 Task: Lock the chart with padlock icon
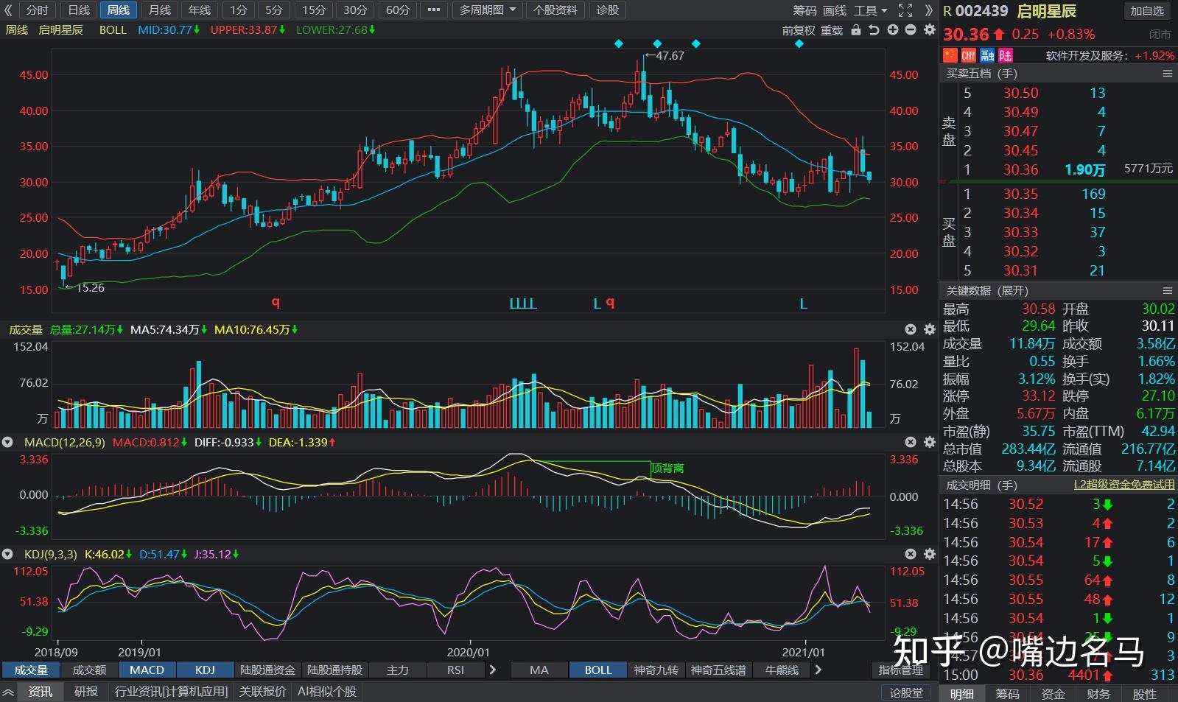pyautogui.click(x=855, y=30)
